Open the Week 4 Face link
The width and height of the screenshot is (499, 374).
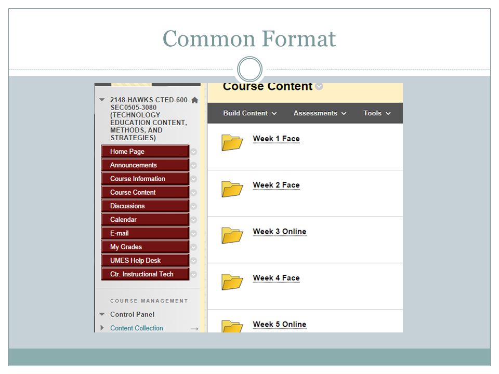coord(276,278)
